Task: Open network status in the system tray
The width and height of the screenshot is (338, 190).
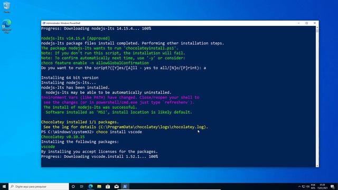Action: [304, 186]
